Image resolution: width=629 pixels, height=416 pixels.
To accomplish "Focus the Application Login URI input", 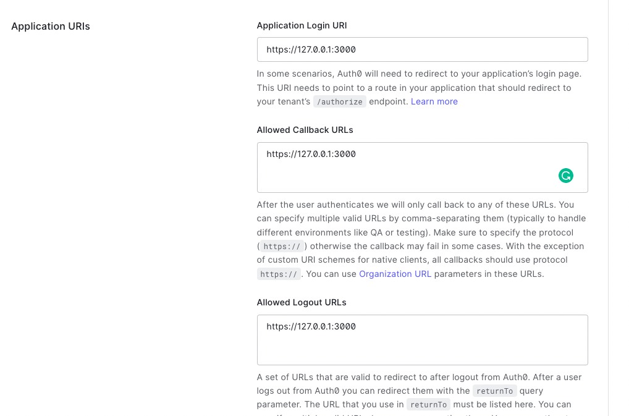I will [422, 49].
